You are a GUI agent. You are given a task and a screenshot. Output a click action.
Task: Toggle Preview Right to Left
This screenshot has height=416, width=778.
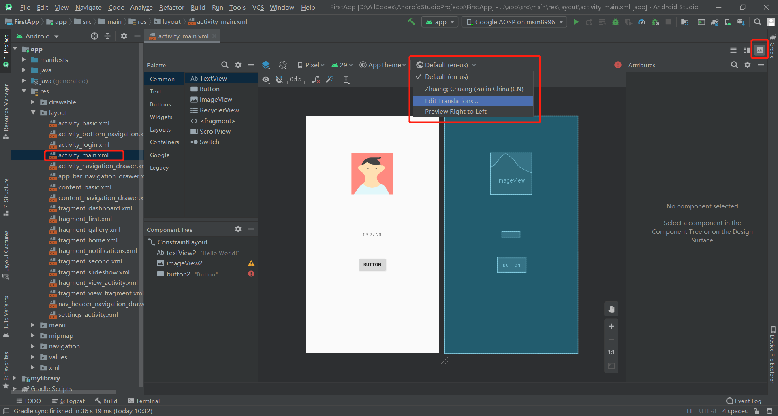(x=473, y=112)
